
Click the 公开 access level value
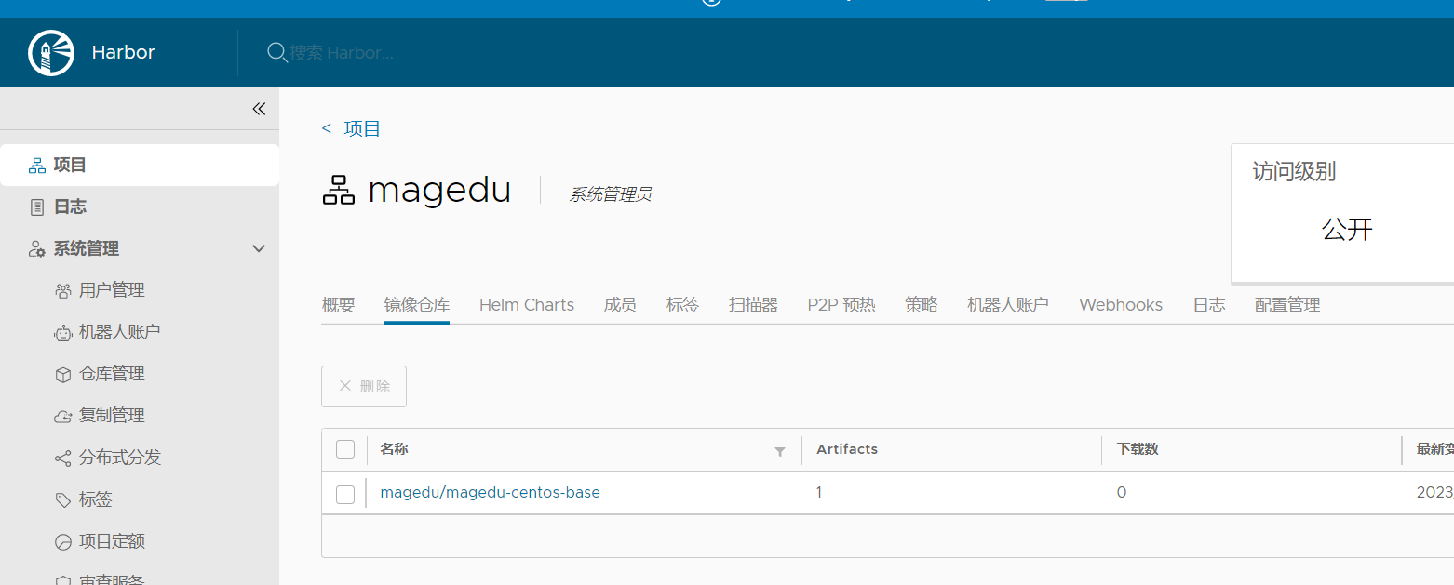click(x=1347, y=230)
